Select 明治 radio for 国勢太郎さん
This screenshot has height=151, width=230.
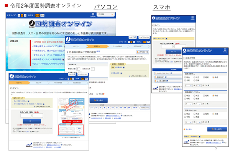click(185, 77)
